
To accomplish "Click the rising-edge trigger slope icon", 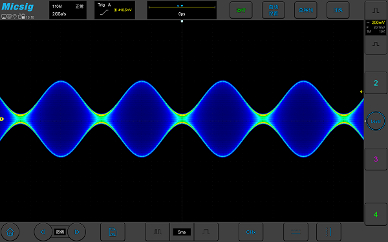I will tap(104, 12).
